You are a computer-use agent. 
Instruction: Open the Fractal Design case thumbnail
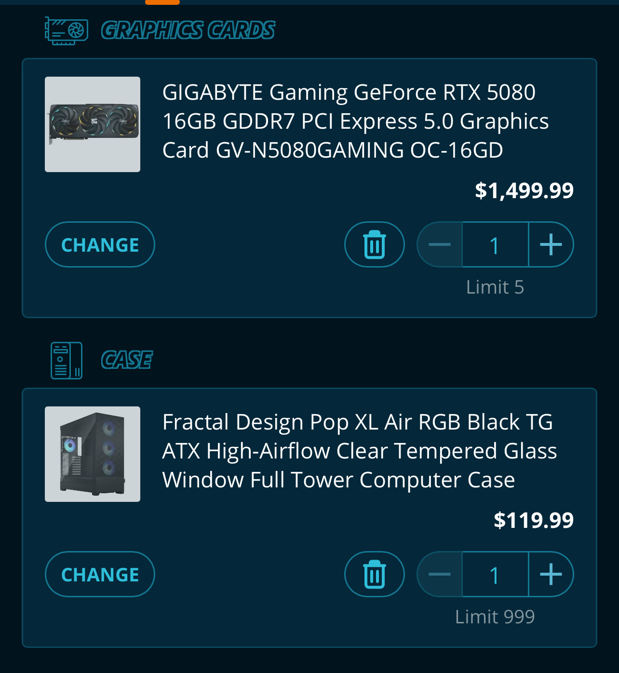(93, 454)
